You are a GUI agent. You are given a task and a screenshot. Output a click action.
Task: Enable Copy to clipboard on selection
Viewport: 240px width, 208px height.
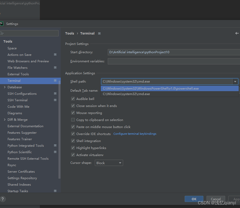tap(73, 120)
